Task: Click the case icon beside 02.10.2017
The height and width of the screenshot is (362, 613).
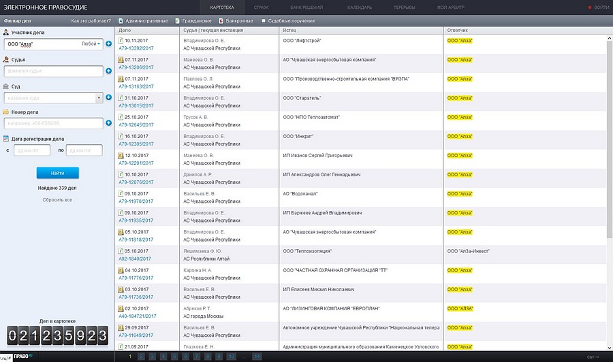Action: point(121,308)
